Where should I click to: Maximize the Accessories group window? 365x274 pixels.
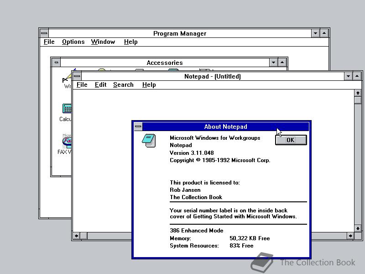click(282, 63)
